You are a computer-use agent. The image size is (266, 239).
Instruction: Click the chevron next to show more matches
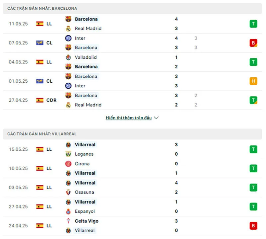coord(156,118)
